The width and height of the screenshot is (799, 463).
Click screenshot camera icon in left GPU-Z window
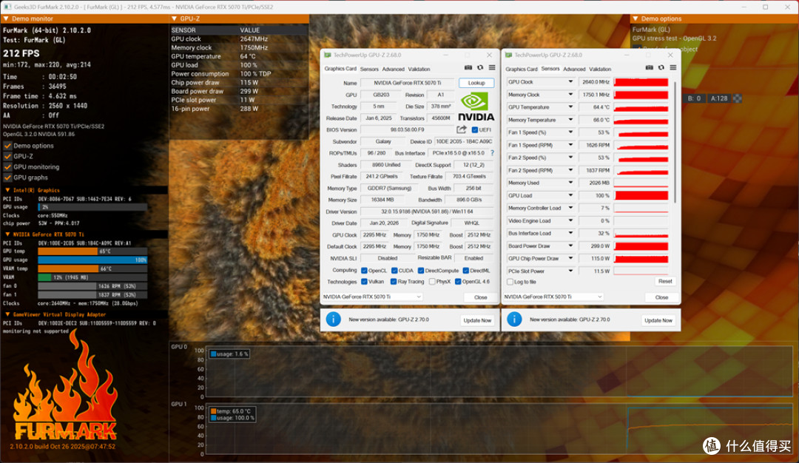click(x=468, y=68)
